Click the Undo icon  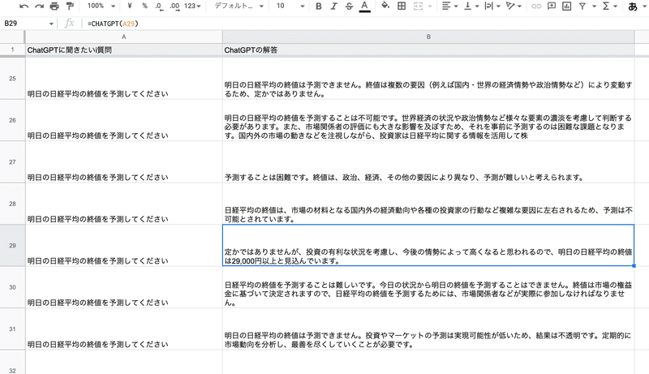click(x=24, y=6)
